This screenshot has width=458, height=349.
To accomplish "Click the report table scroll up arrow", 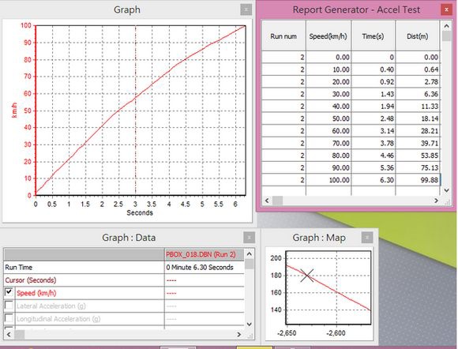I will (x=446, y=26).
